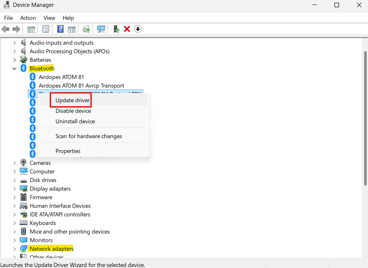Select Scan for hardware changes menu entry
Viewport: 368px width, 268px height.
[94, 136]
